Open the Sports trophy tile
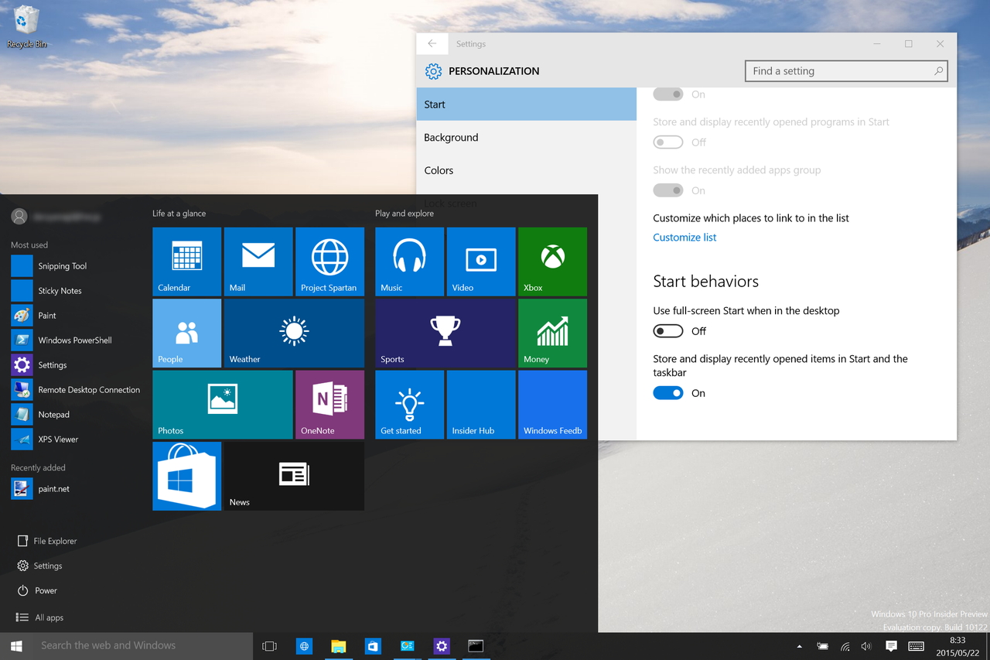This screenshot has width=990, height=660. [445, 333]
